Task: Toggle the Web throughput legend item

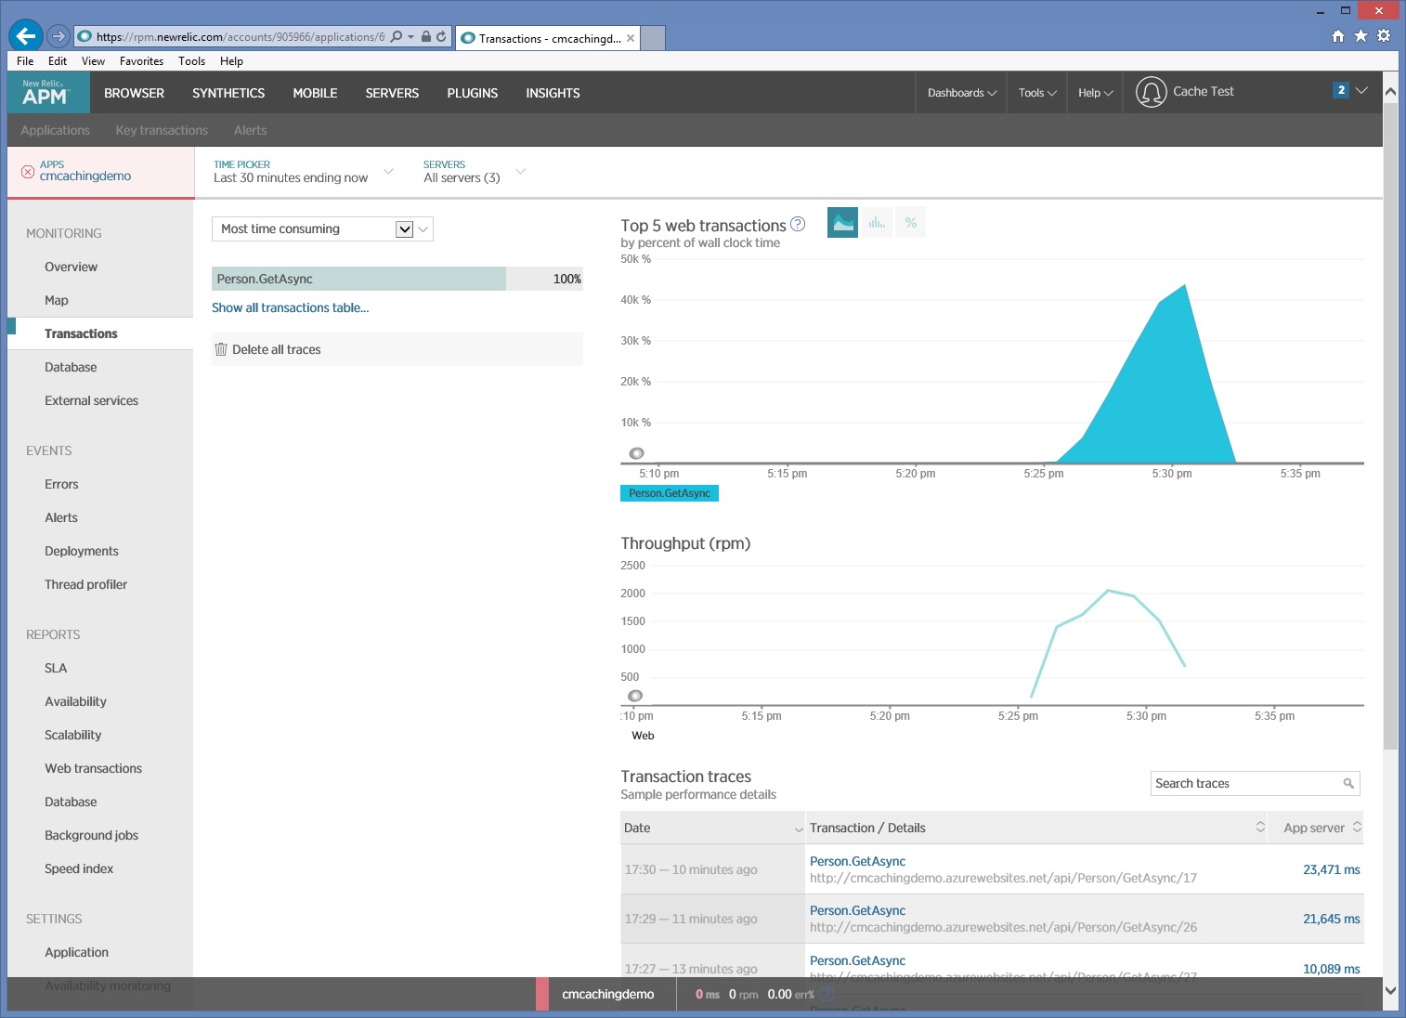Action: [x=643, y=736]
